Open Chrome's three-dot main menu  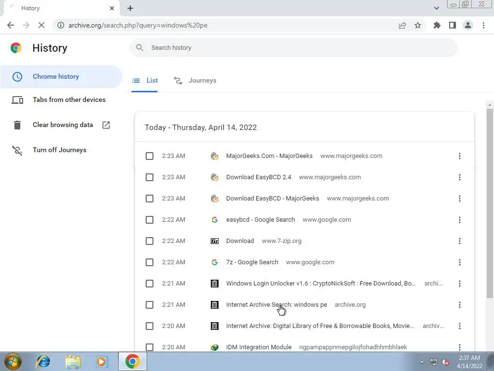[x=483, y=25]
